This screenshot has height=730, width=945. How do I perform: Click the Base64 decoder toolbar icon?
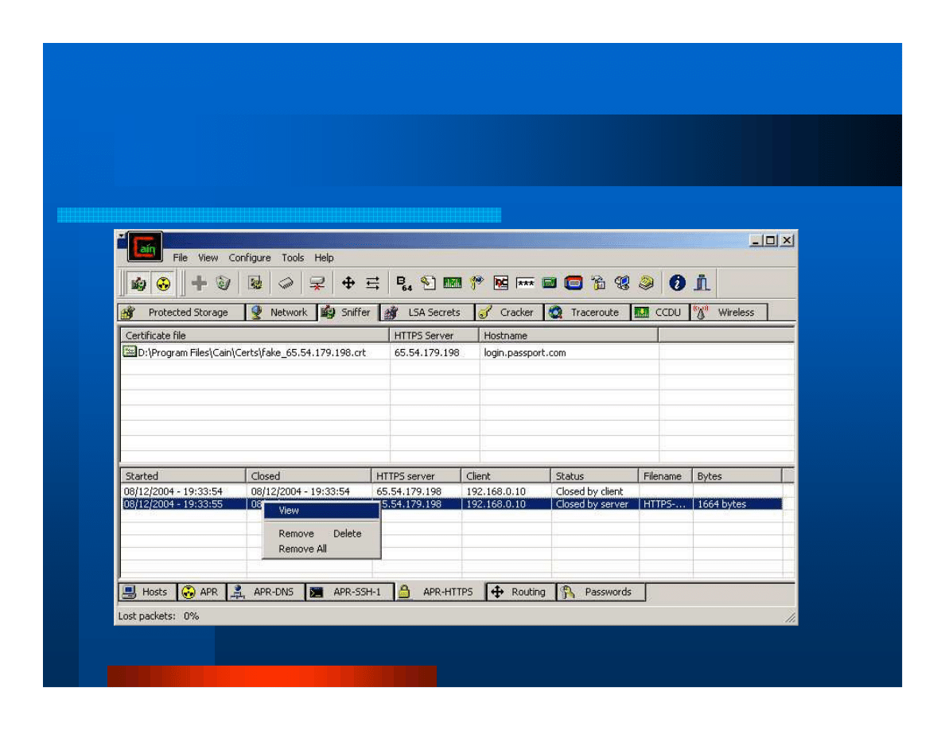404,283
